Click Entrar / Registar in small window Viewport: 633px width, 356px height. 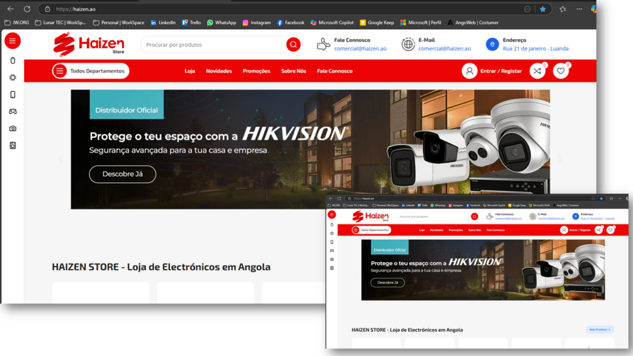(x=580, y=230)
